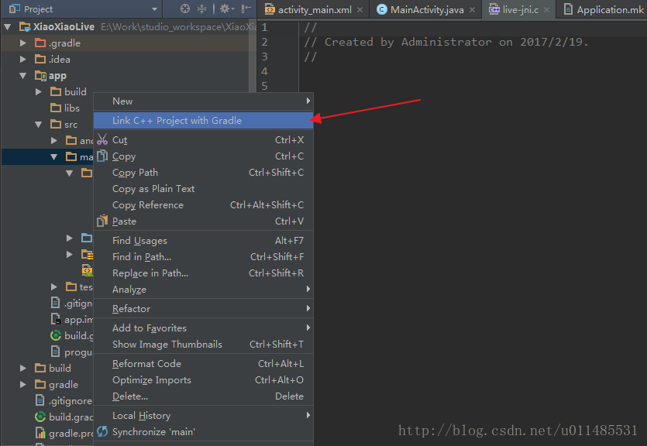Screen dimensions: 647x446
Task: Open the Add to Favorites submenu
Action: pos(204,328)
